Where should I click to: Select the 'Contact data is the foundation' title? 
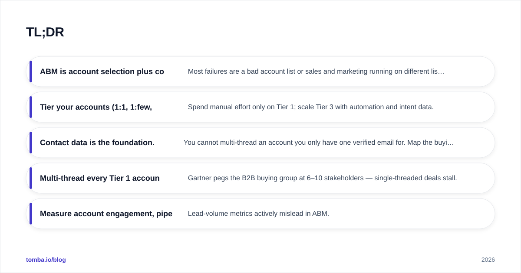pos(97,143)
